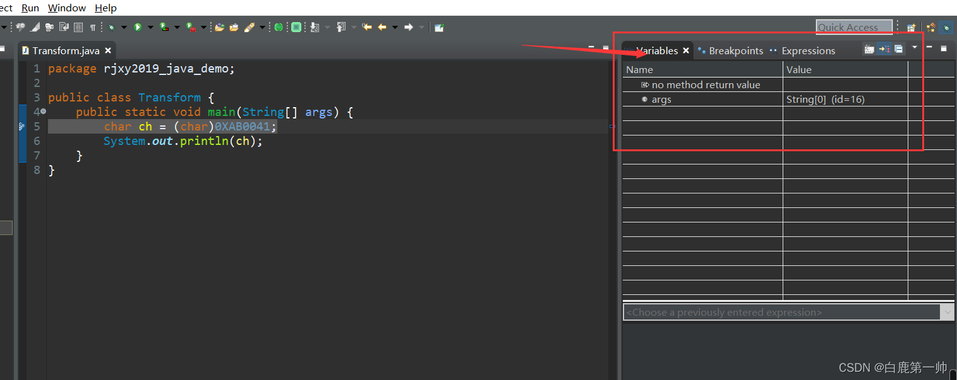957x380 pixels.
Task: Click the Previous Annotation icon
Action: pos(341,27)
